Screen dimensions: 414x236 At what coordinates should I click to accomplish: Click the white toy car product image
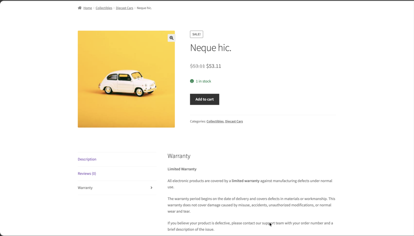point(126,79)
